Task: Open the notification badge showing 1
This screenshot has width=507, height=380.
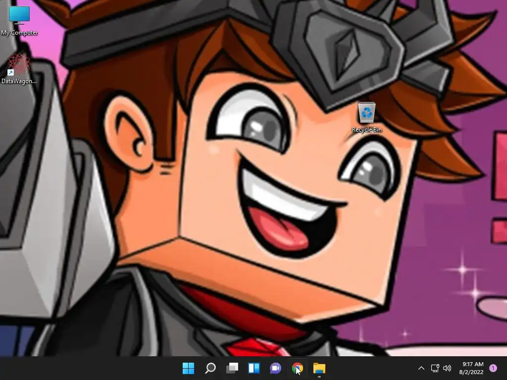Action: (x=493, y=368)
